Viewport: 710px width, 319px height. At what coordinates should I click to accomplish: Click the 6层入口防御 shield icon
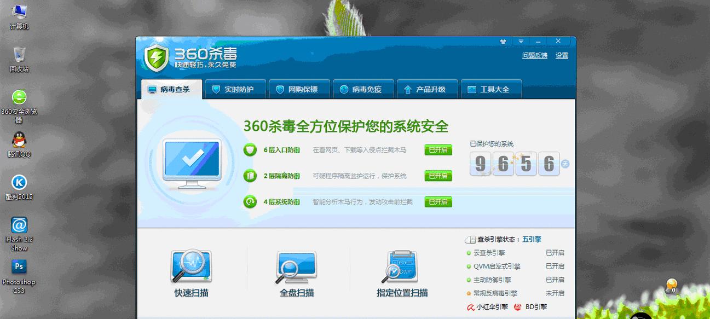click(x=250, y=149)
